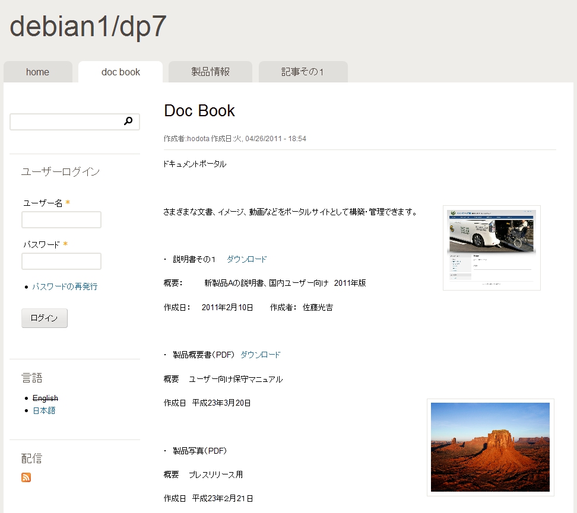Click the 言語 block heading

point(32,378)
